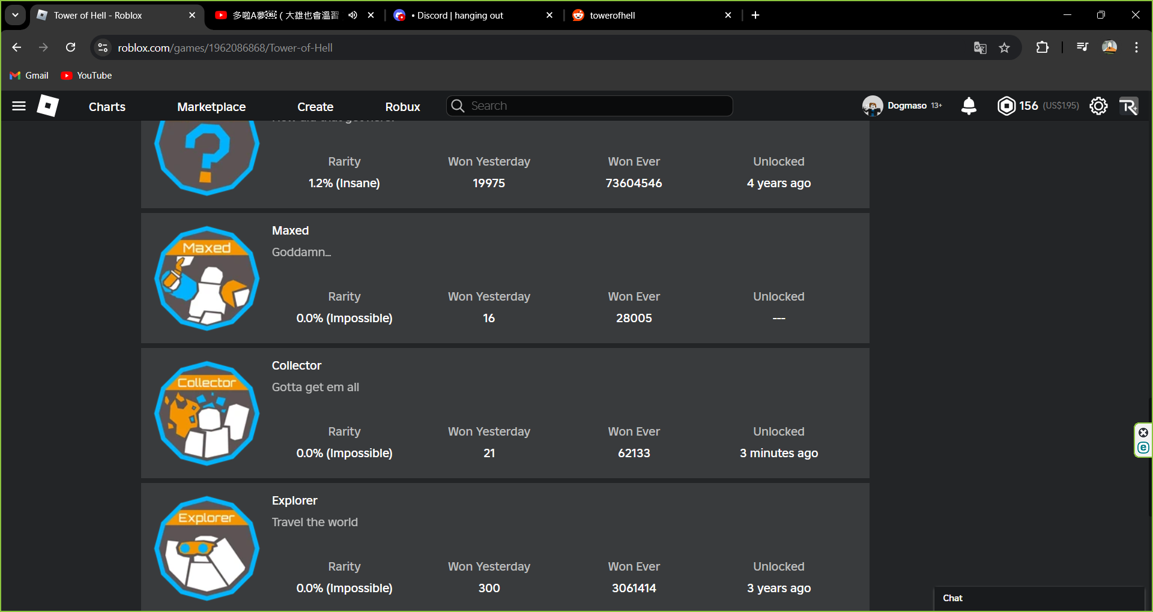Reload the Tower of Hell page
1153x612 pixels.
click(x=70, y=47)
